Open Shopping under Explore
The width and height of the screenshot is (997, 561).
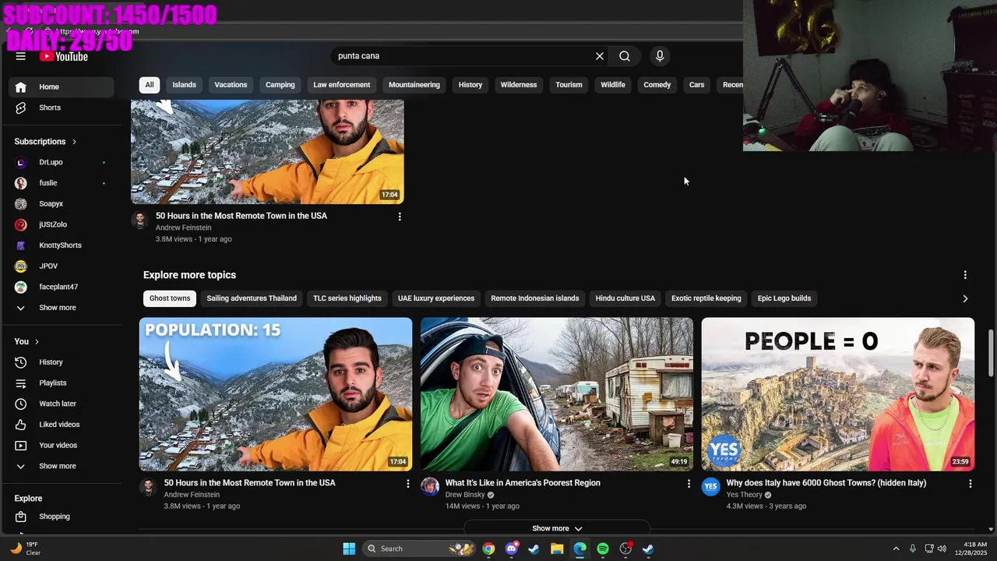point(62,517)
